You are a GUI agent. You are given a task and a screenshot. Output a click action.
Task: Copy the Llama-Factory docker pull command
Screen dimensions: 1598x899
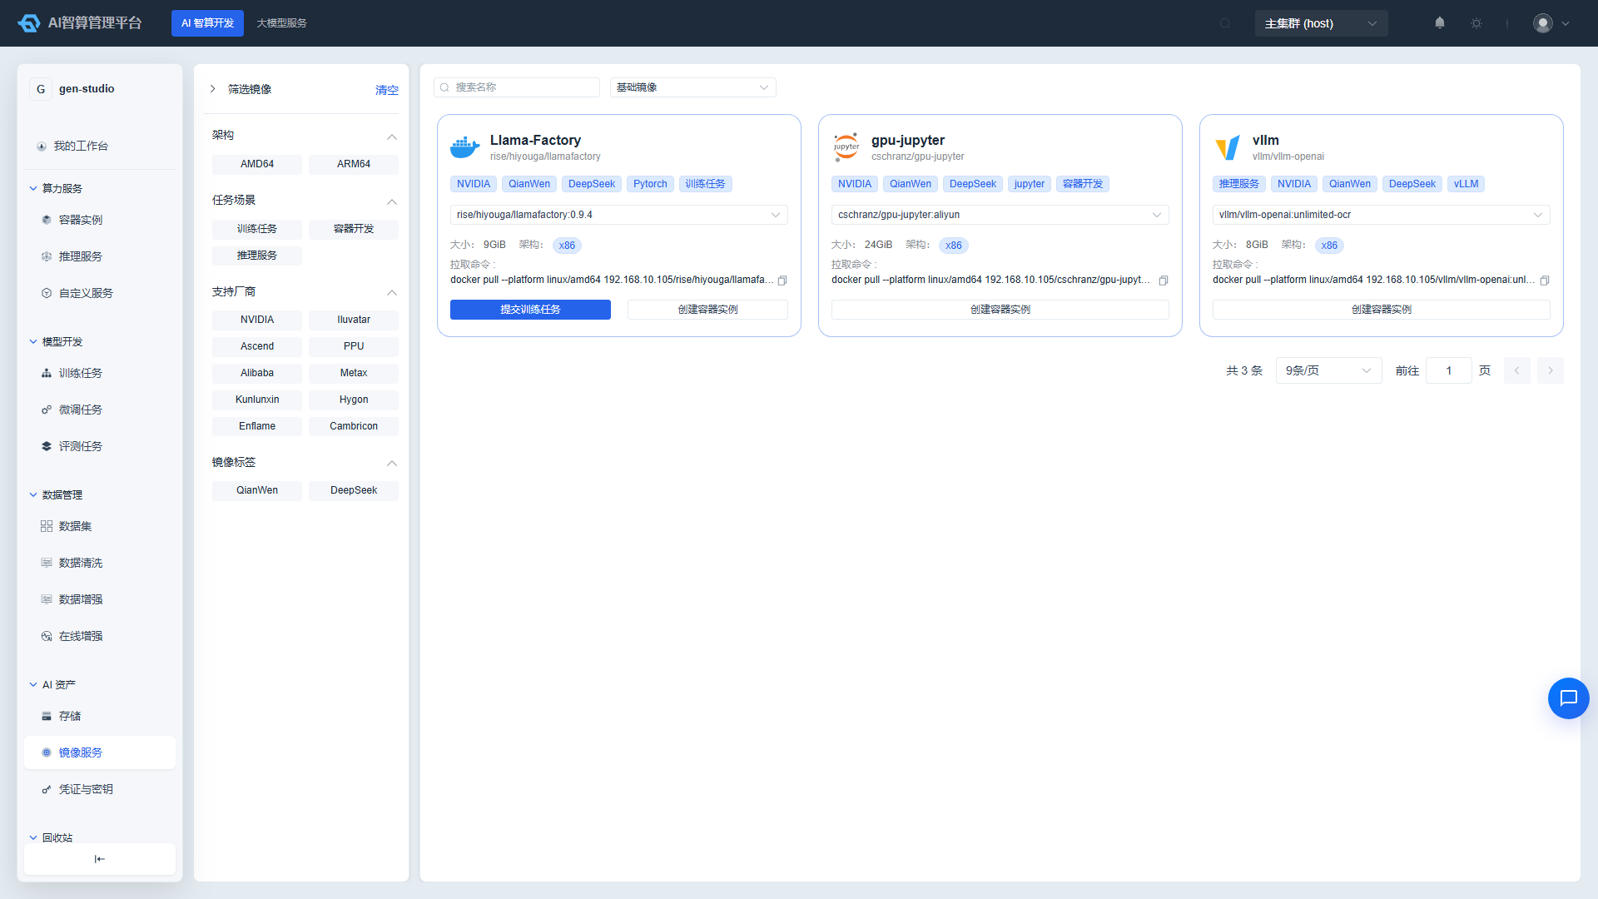coord(782,281)
